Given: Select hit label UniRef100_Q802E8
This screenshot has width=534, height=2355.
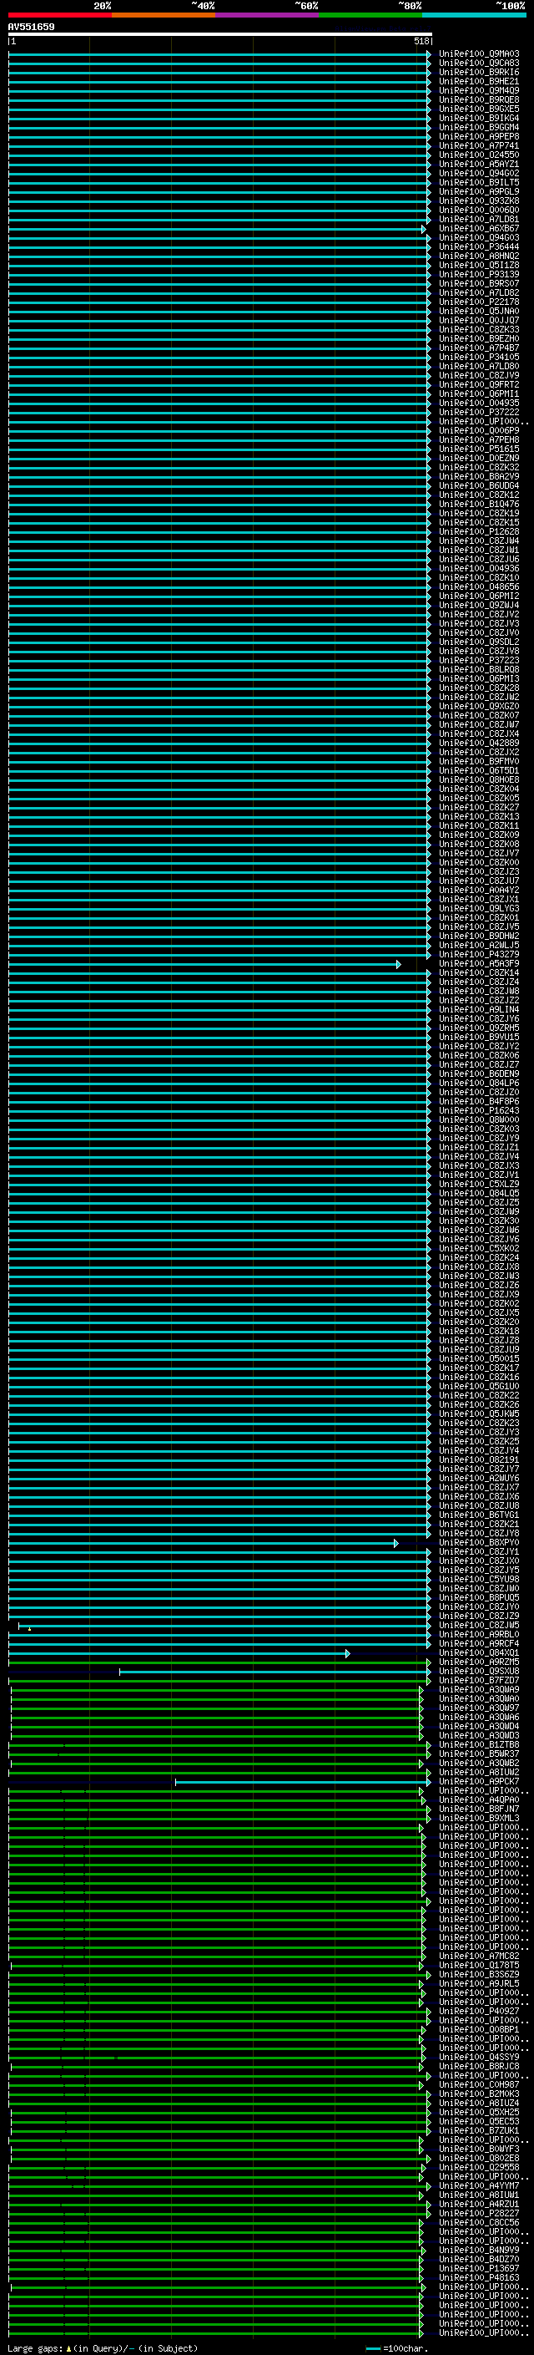Looking at the screenshot, I should coord(479,2159).
